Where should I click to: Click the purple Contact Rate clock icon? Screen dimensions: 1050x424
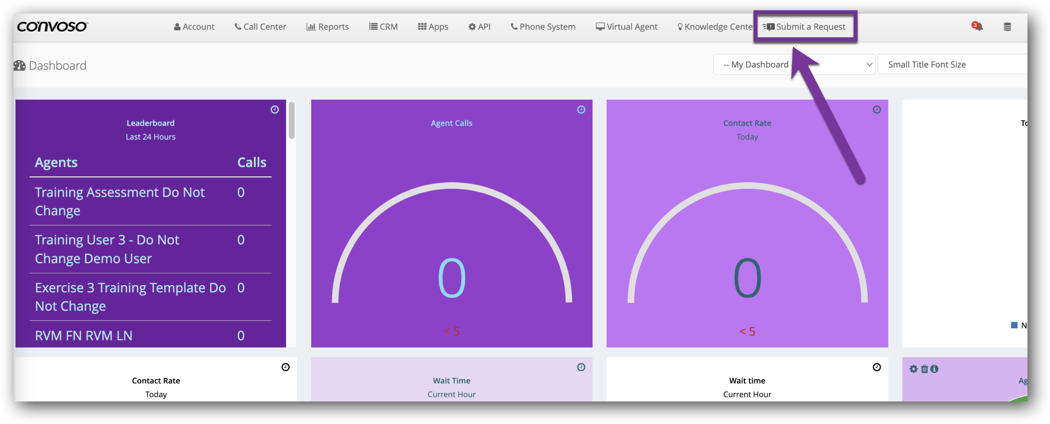876,110
